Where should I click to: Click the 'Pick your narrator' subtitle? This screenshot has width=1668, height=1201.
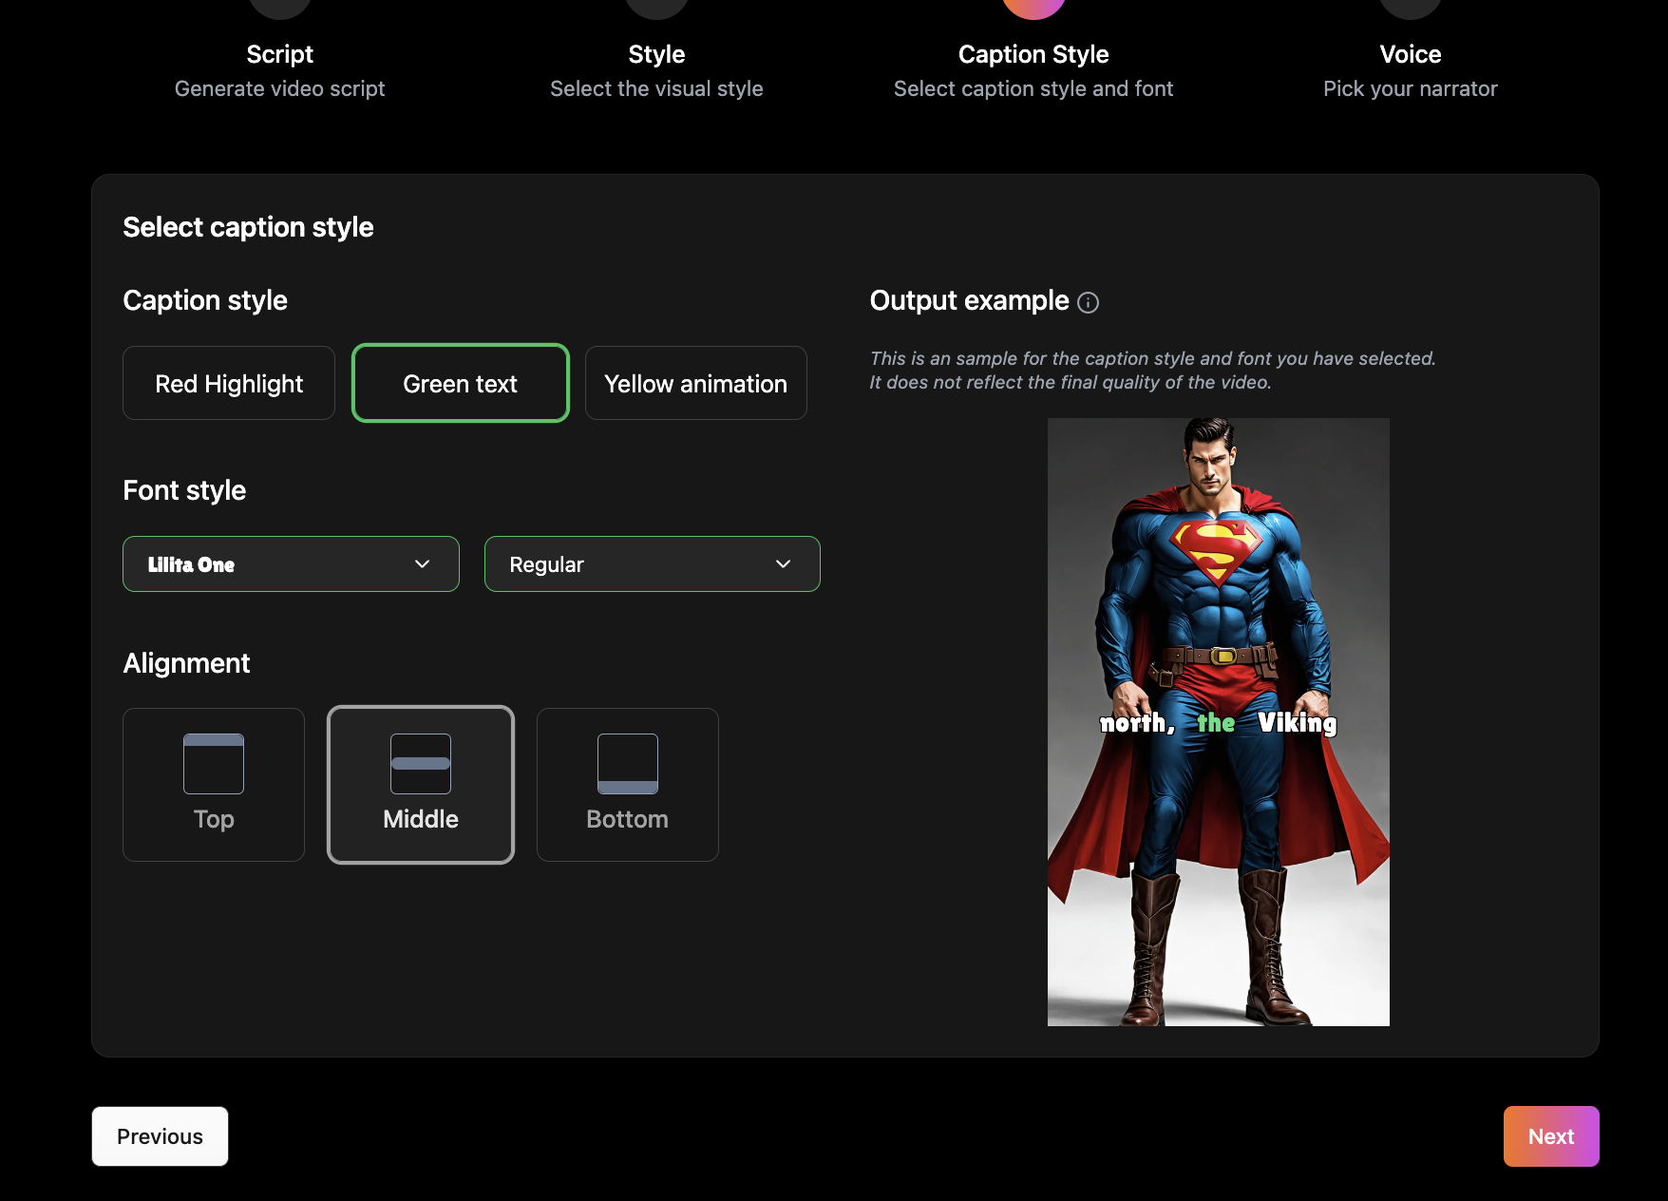1411,88
